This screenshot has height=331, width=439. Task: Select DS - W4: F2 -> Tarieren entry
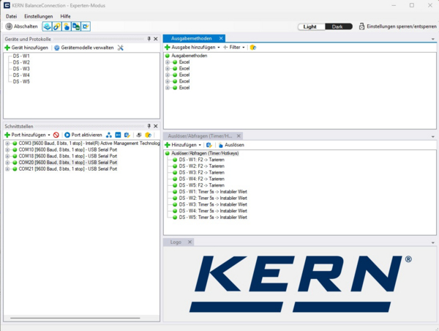[x=202, y=179]
